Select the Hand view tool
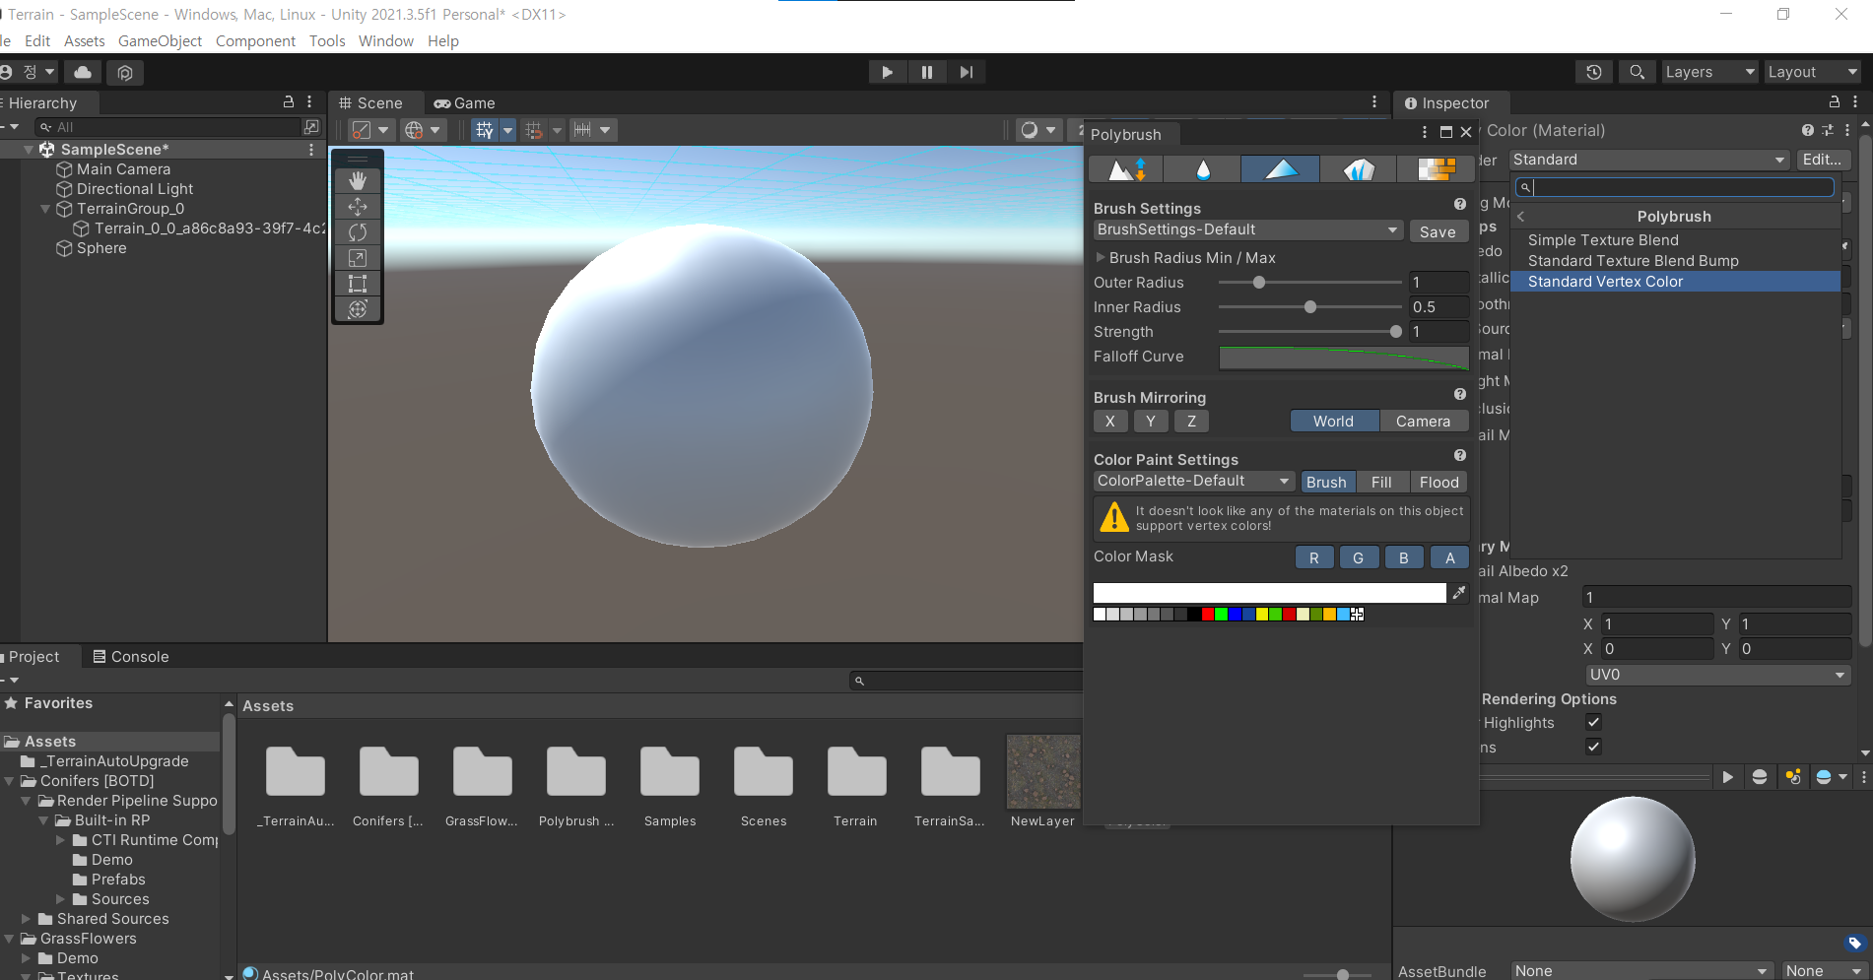The width and height of the screenshot is (1873, 980). [358, 180]
